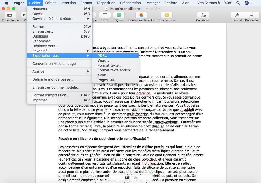The width and height of the screenshot is (261, 183).
Task: Select Convertir en Mise en page
Action: point(59,64)
